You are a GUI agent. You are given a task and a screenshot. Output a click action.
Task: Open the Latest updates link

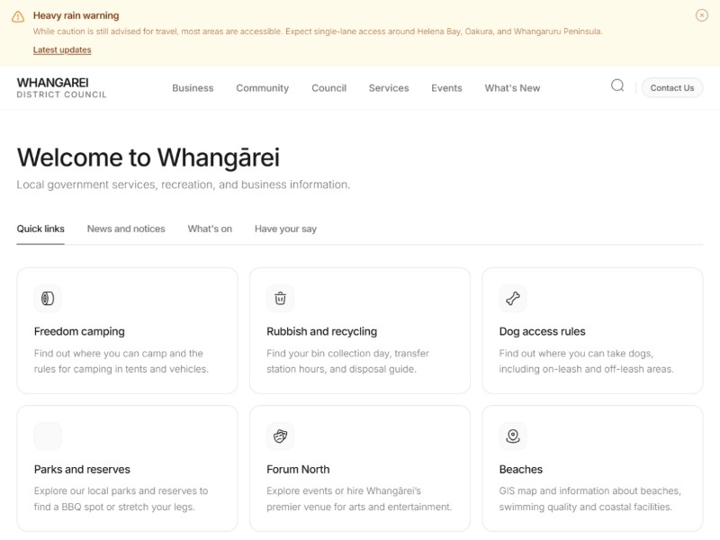click(62, 50)
